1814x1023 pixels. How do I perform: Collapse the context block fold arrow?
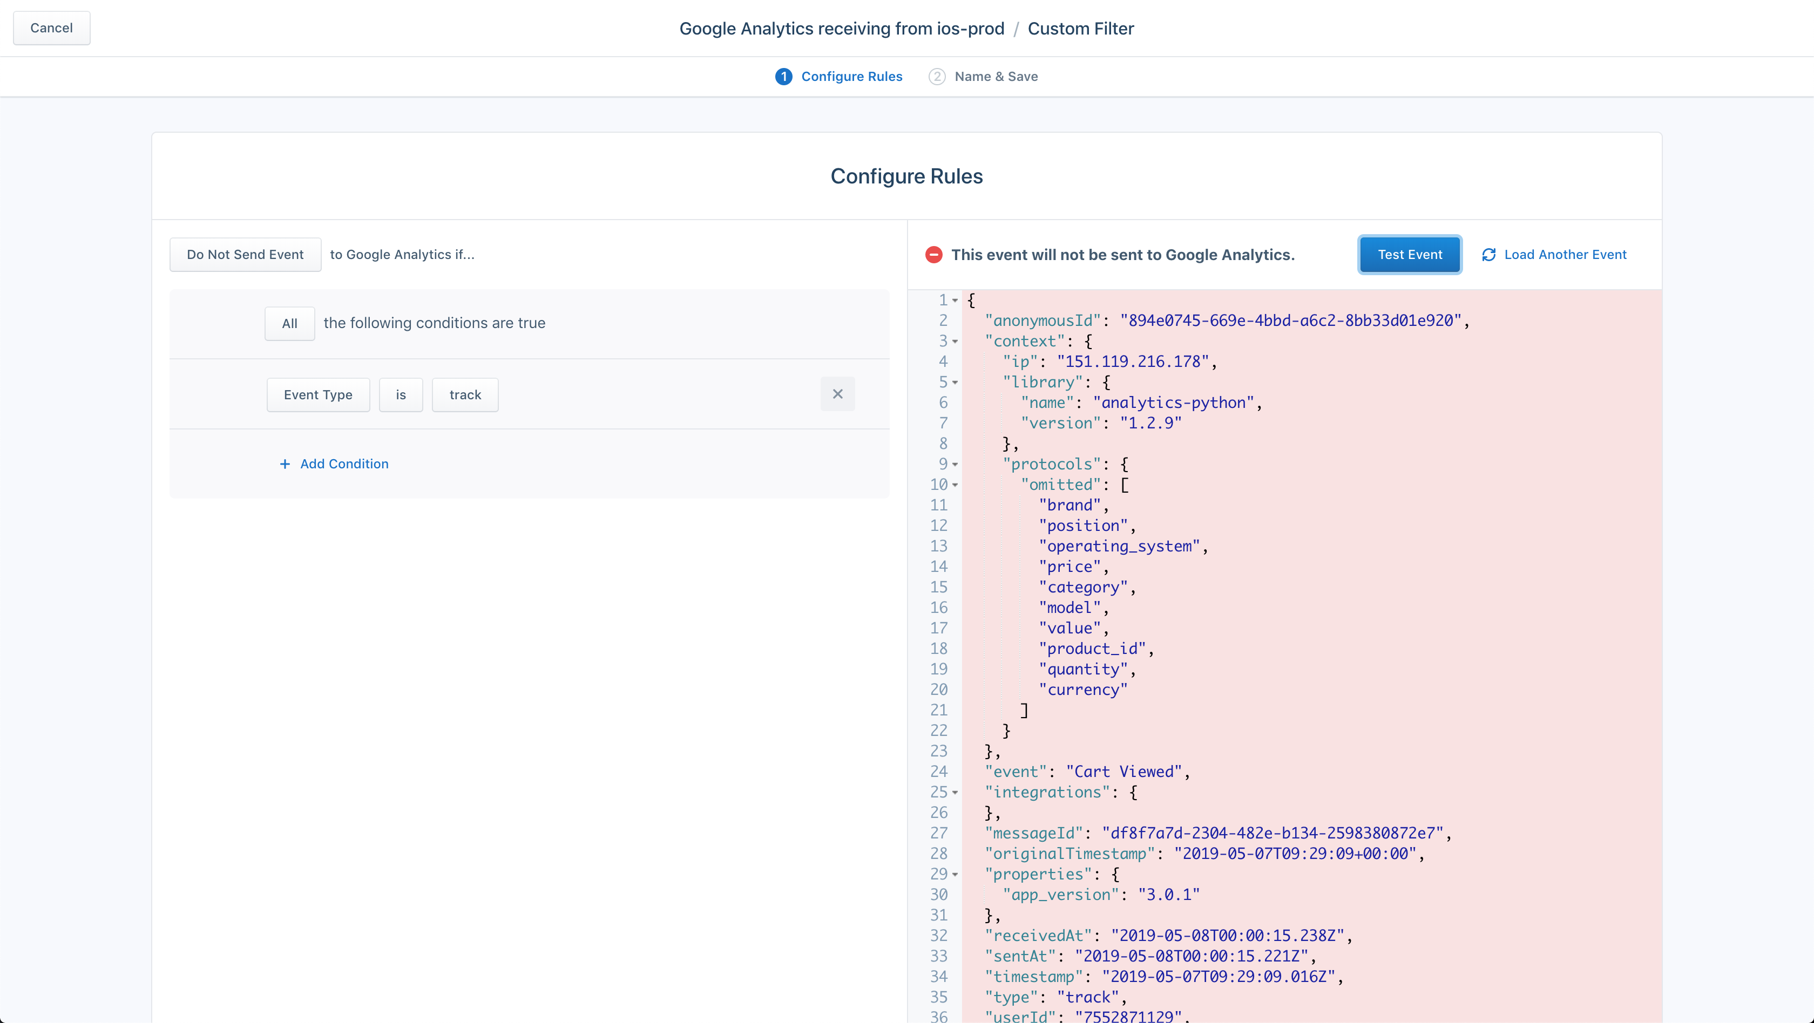click(955, 341)
